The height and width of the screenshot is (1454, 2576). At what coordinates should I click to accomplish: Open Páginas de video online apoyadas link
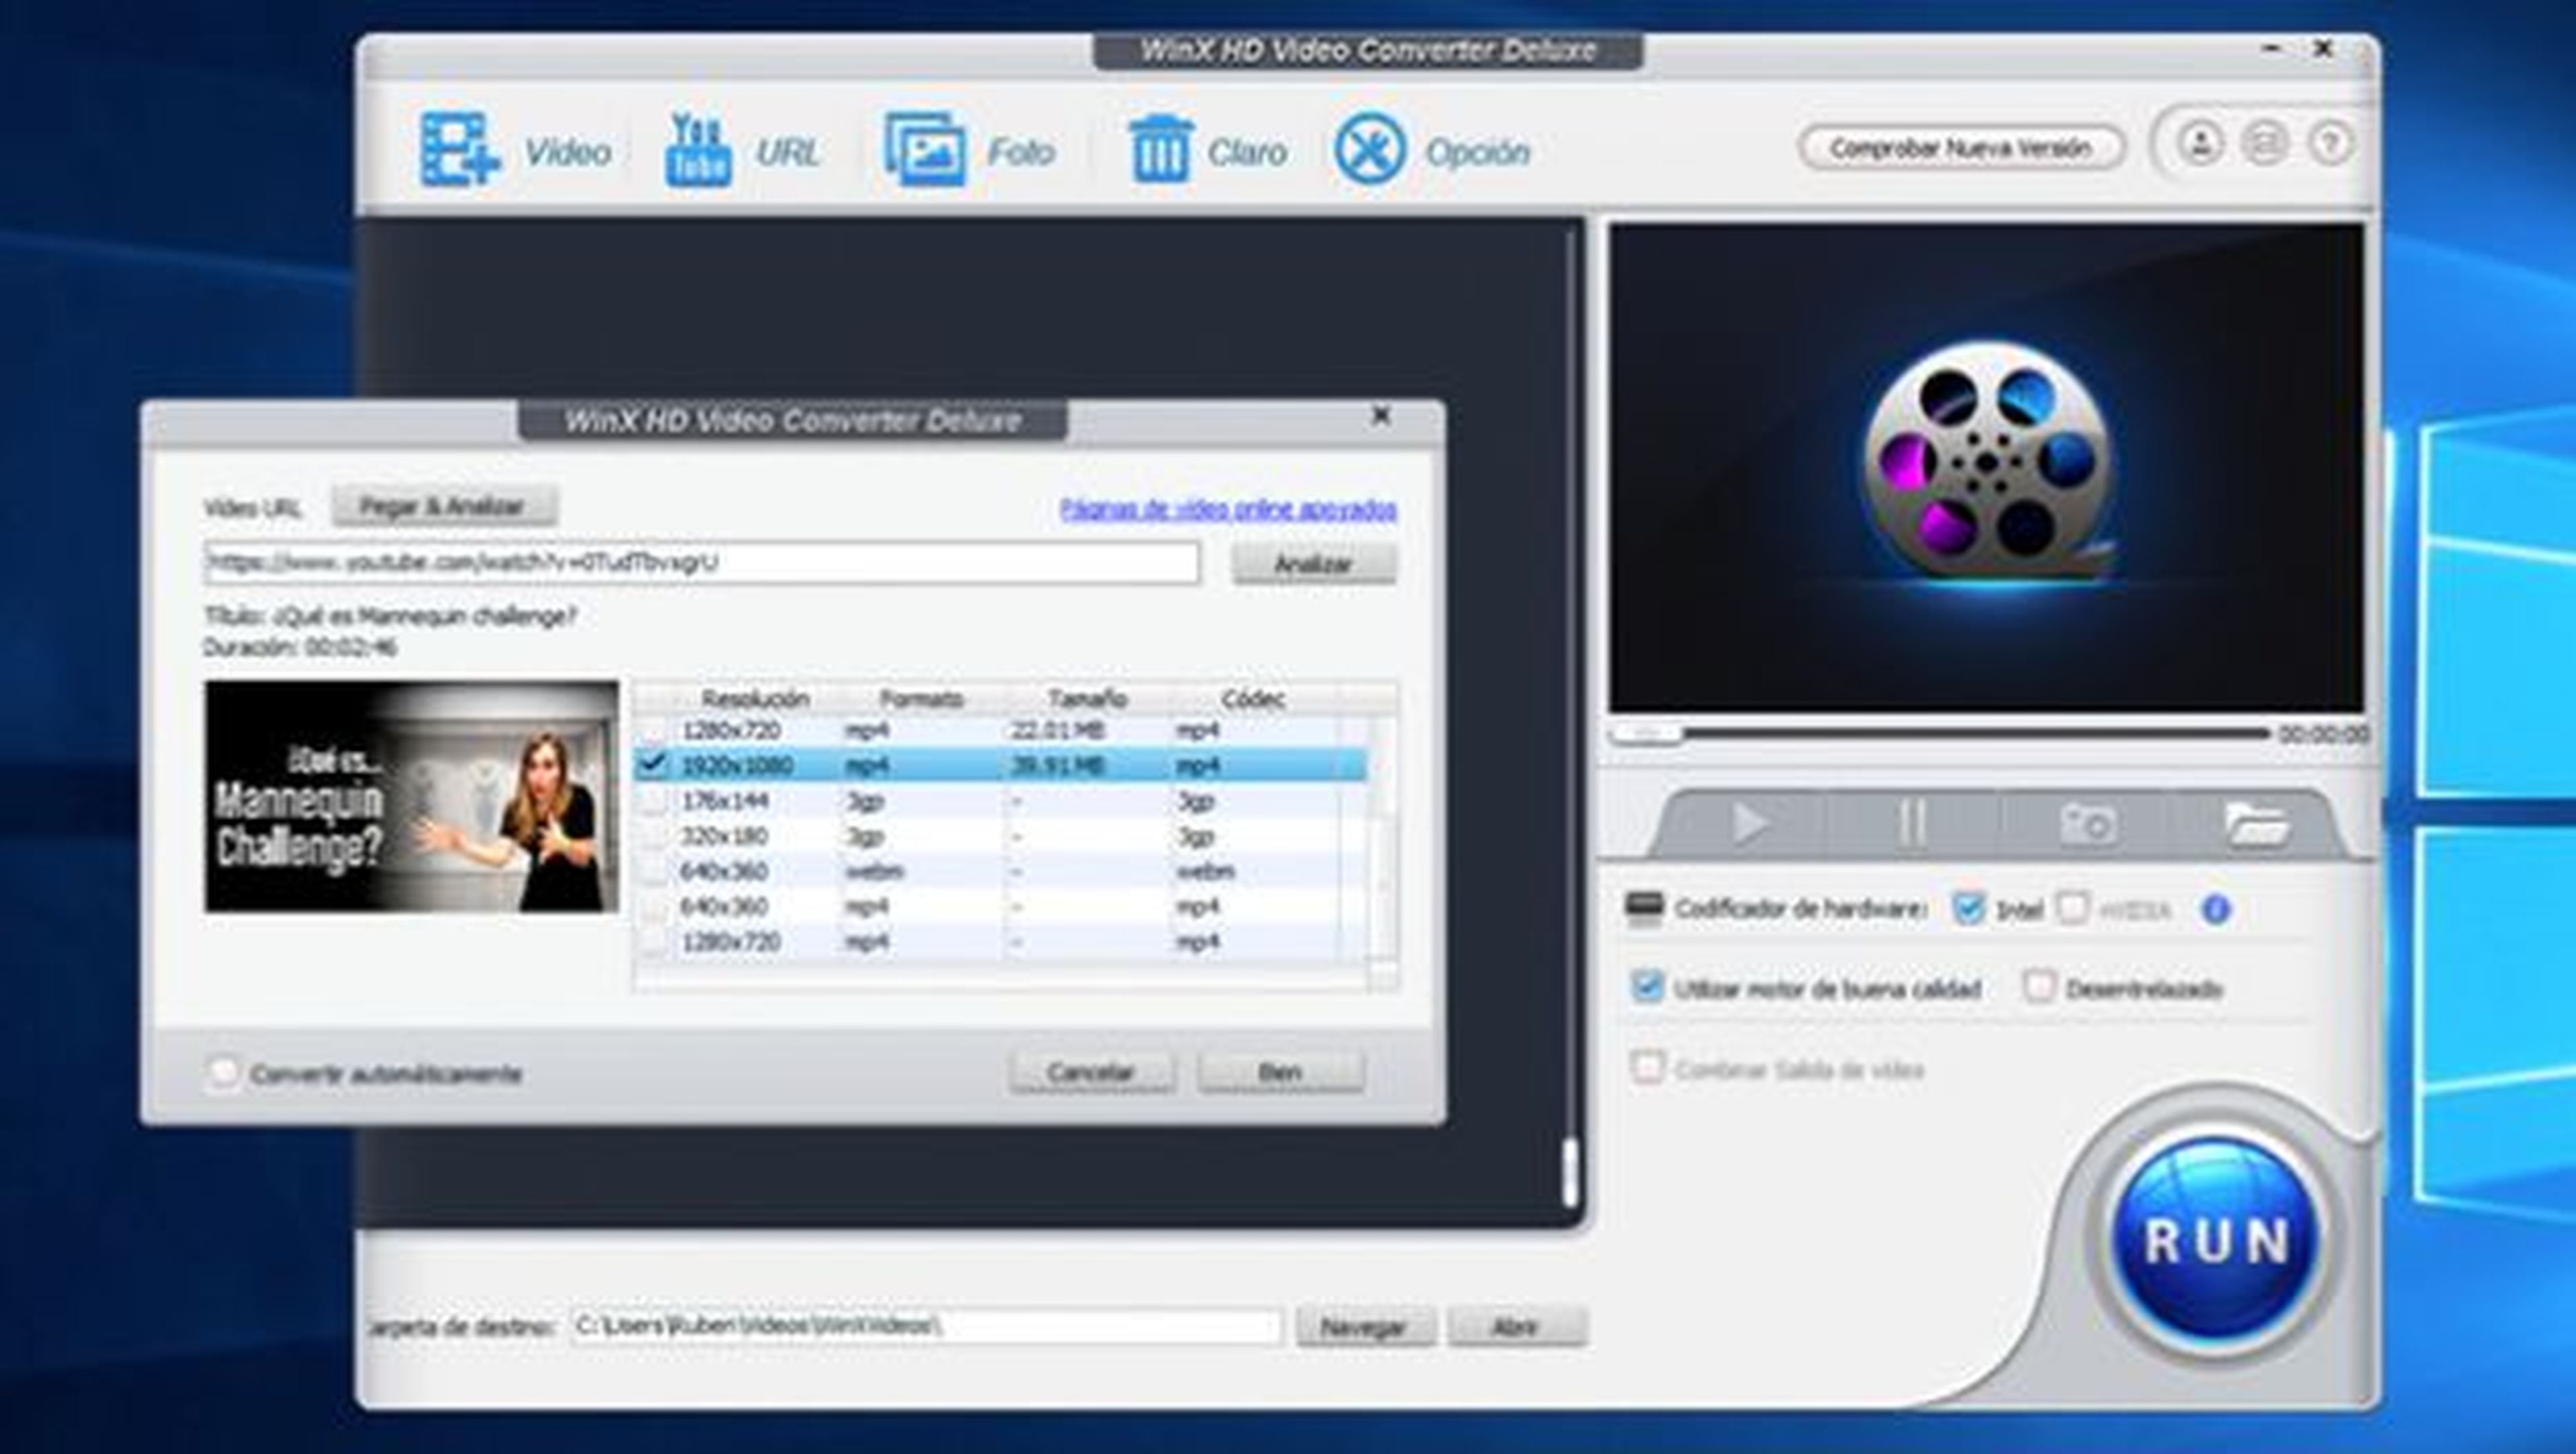tap(1228, 509)
